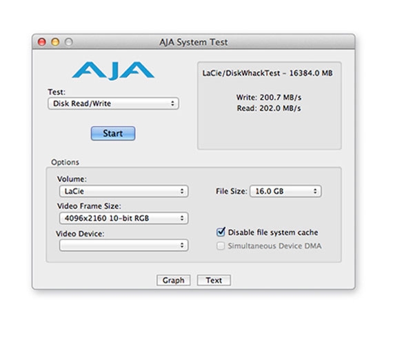
Task: Click the LaCie/DiskWhackTest file label
Action: pos(268,73)
